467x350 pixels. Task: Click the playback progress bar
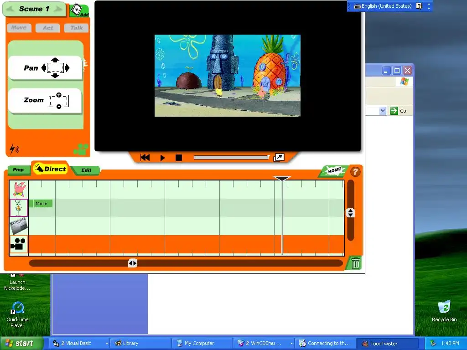(231, 157)
